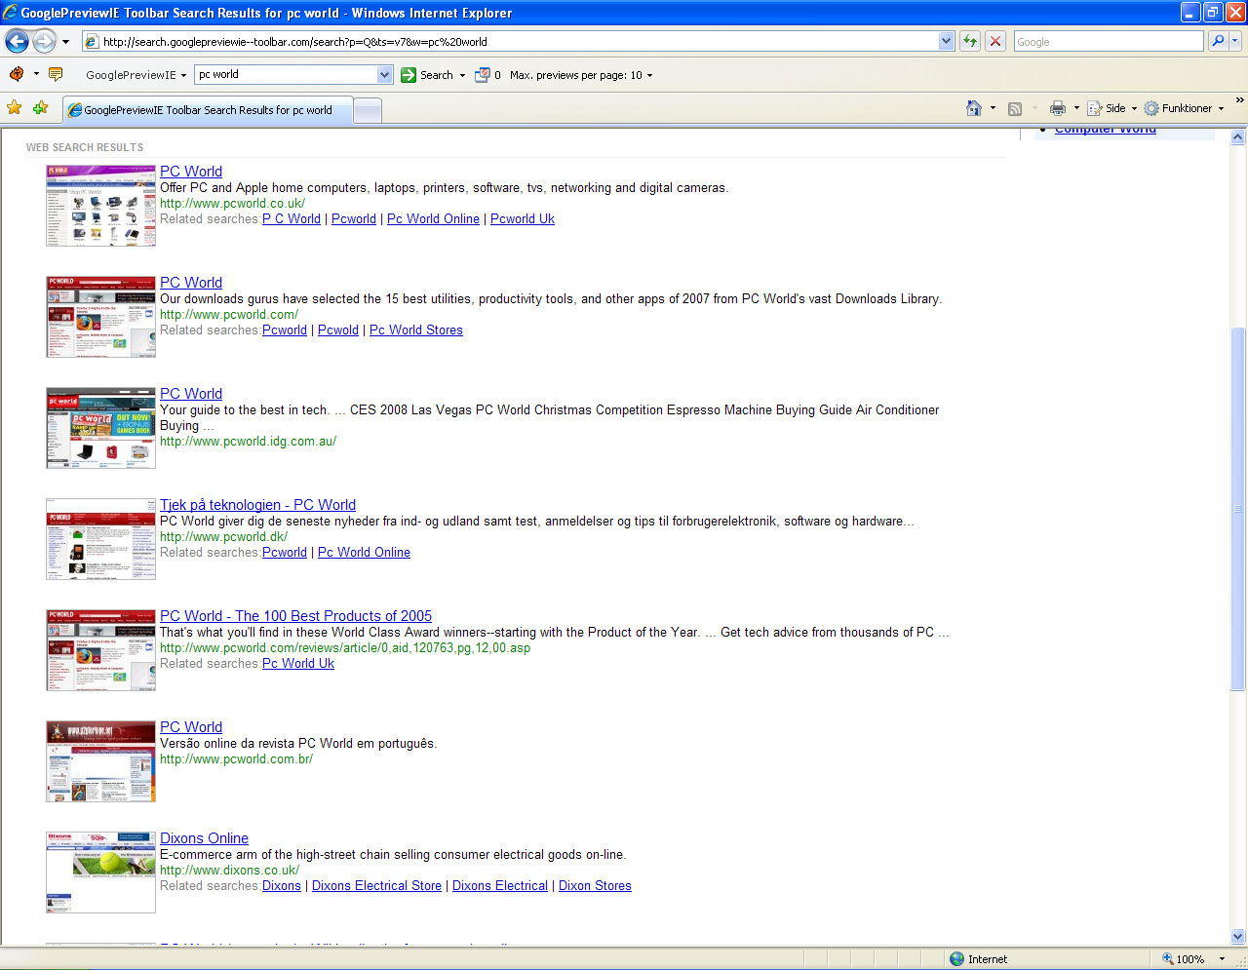The width and height of the screenshot is (1248, 970).
Task: Open the recent pages dropdown beside Forward
Action: pyautogui.click(x=65, y=42)
